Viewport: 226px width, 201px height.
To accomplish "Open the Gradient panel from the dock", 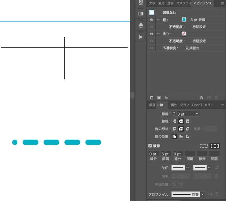I will [x=140, y=14].
